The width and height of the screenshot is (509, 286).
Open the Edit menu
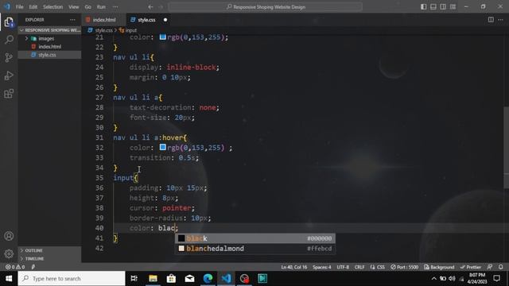(33, 7)
